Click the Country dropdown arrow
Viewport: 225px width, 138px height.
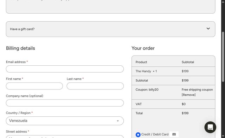(118, 121)
